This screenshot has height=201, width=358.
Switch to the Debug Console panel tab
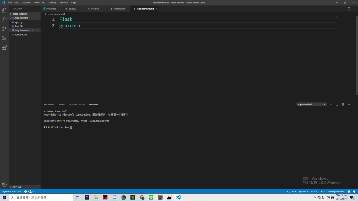[77, 104]
